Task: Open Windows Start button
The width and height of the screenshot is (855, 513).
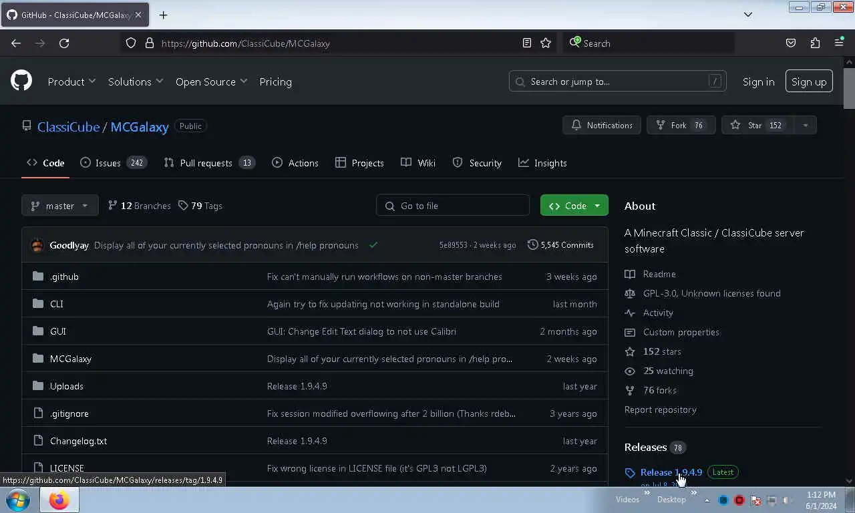Action: coord(17,500)
